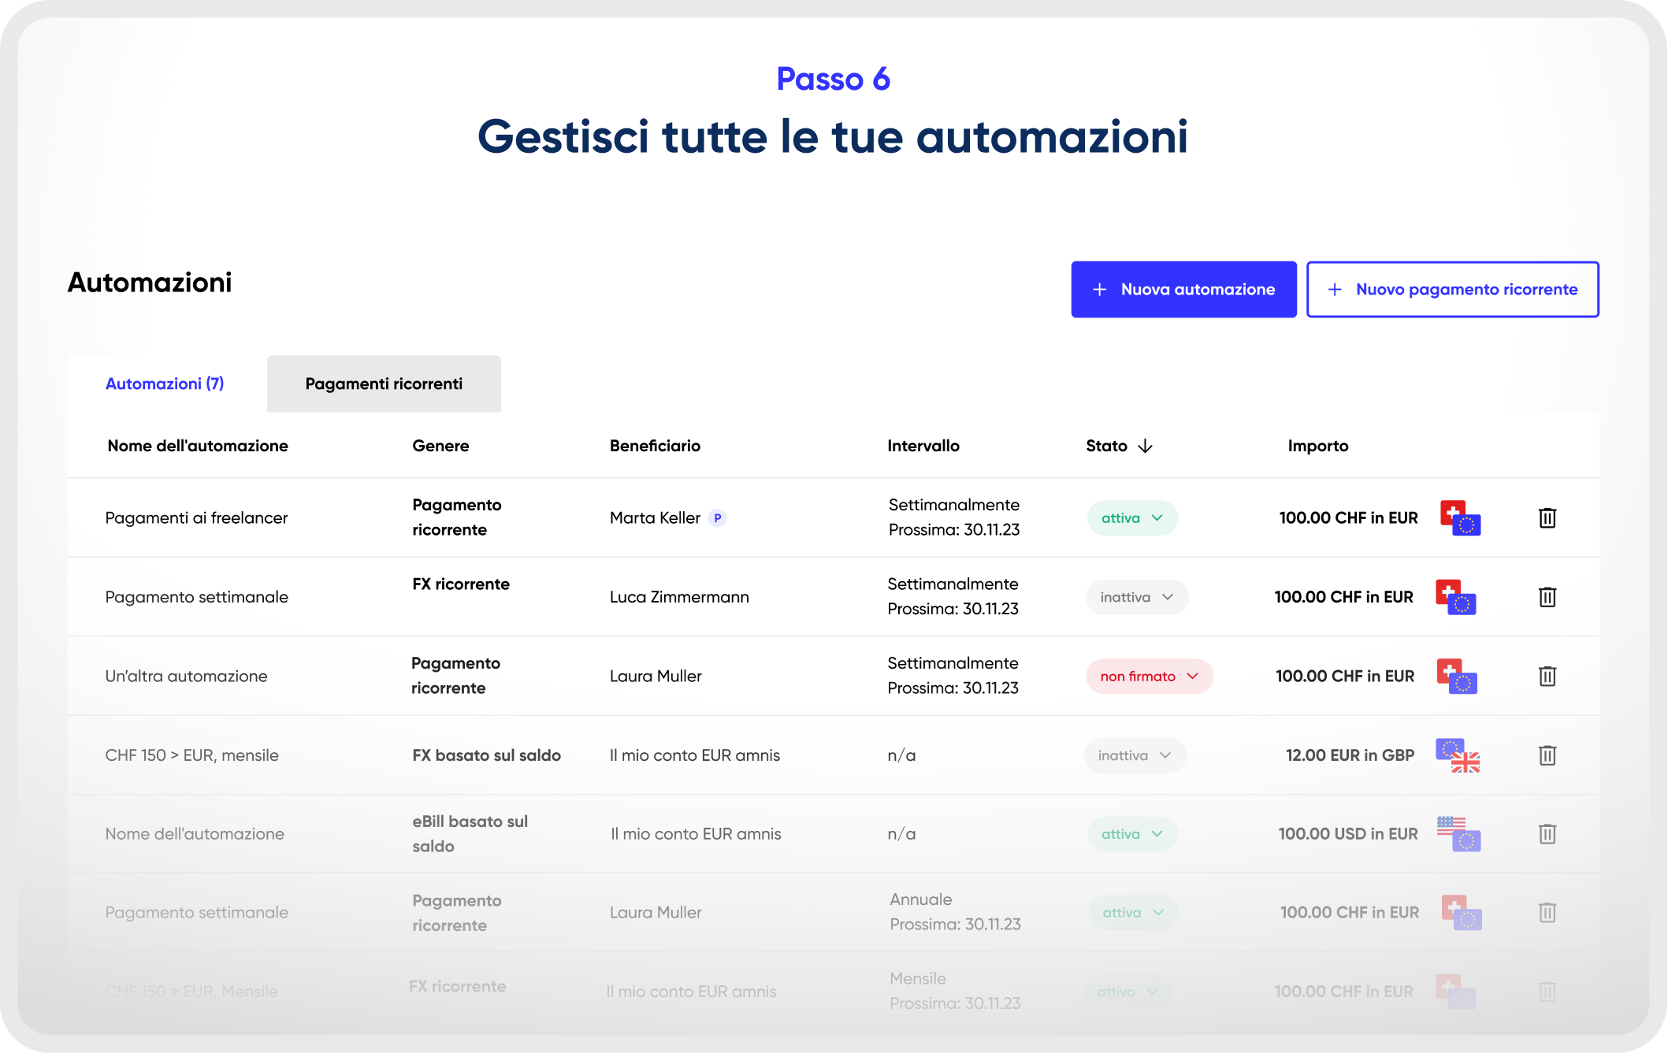
Task: Delete "Un'altra automazione" using its trash icon
Action: [x=1547, y=676]
